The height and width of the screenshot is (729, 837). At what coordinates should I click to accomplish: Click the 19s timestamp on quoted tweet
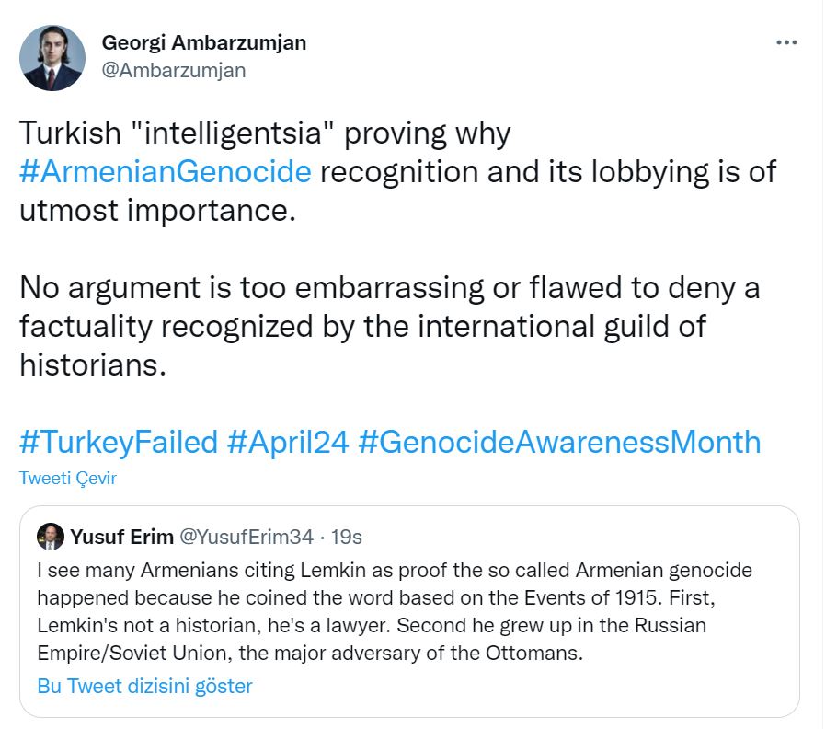click(x=348, y=537)
